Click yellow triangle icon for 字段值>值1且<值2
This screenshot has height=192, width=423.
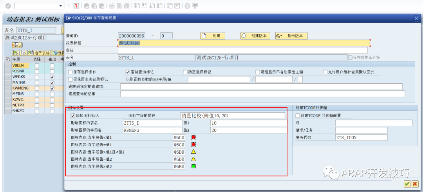click(193, 152)
